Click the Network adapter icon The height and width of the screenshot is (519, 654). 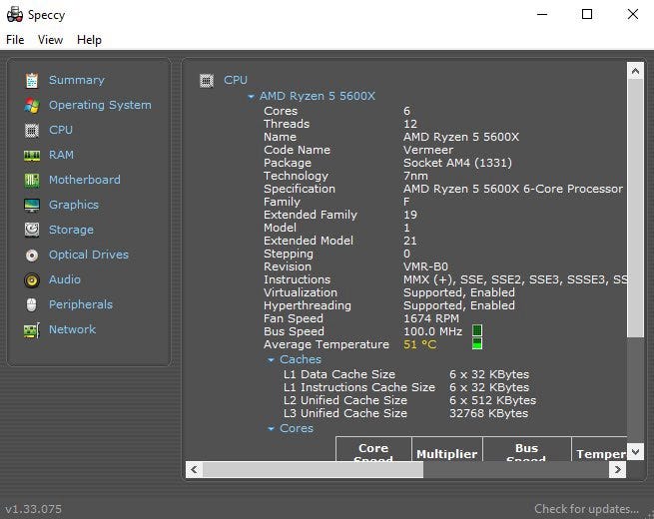click(32, 329)
